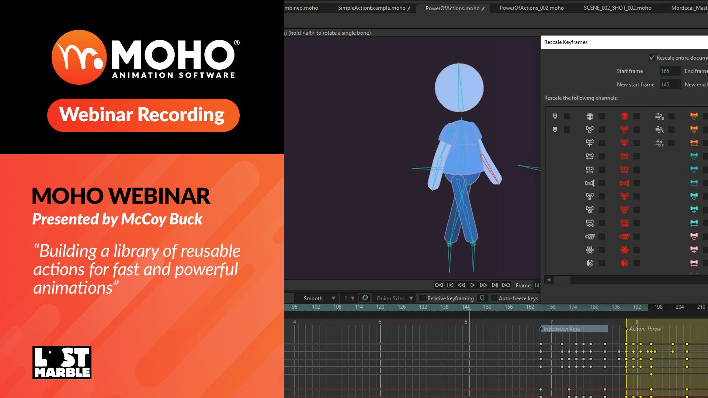
Task: Click the first shield channel icon
Action: (555, 116)
